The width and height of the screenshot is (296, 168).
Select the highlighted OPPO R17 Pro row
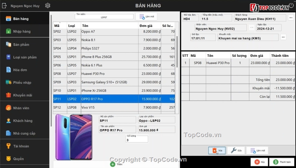tap(114, 99)
